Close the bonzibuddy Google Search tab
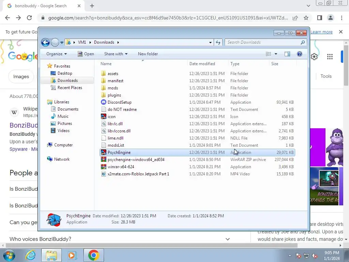Viewport: 349px width, 262px height. pyautogui.click(x=79, y=6)
